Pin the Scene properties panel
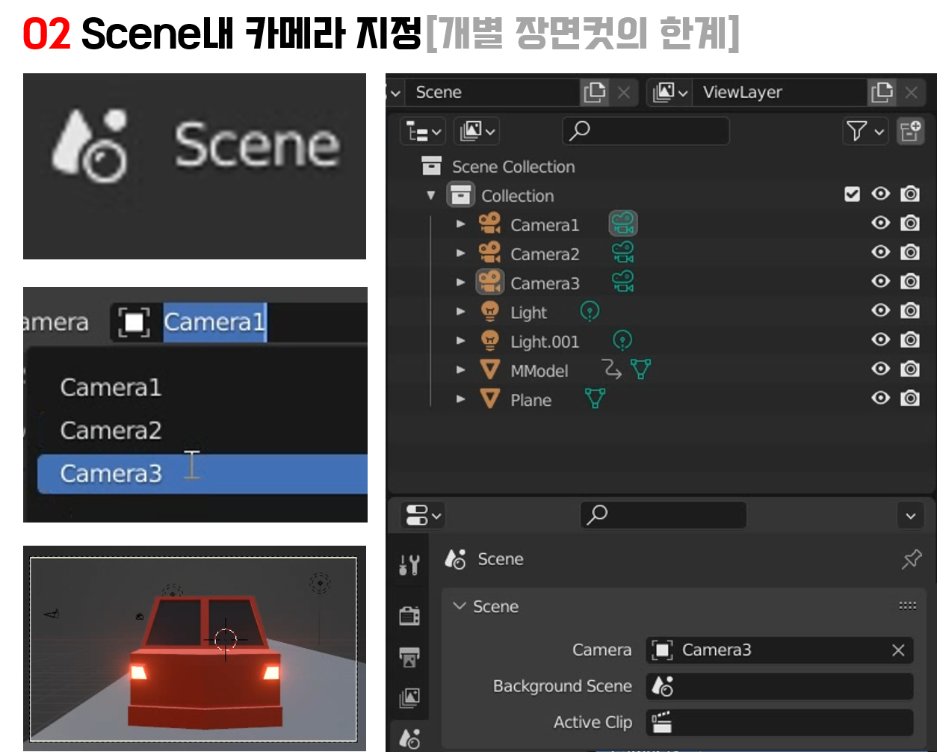Viewport: 937px width, 752px height. coord(911,559)
